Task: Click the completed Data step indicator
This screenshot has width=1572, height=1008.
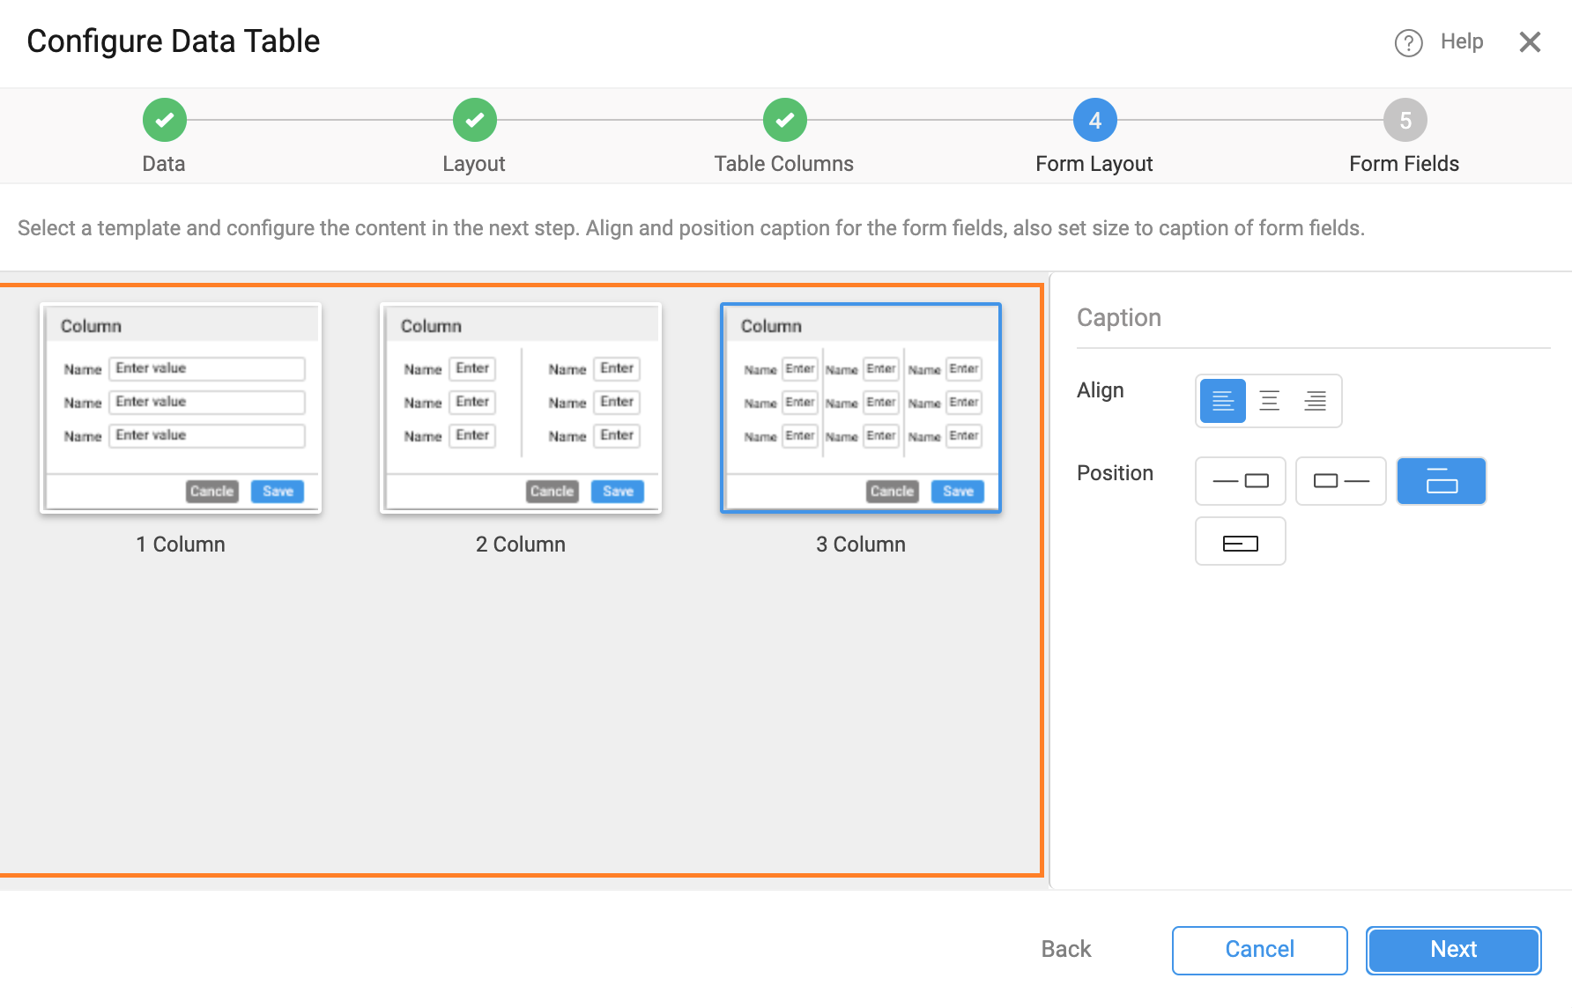Action: tap(164, 120)
